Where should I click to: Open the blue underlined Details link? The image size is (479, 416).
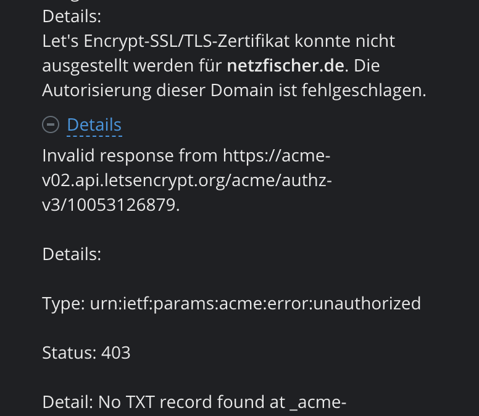tap(94, 125)
